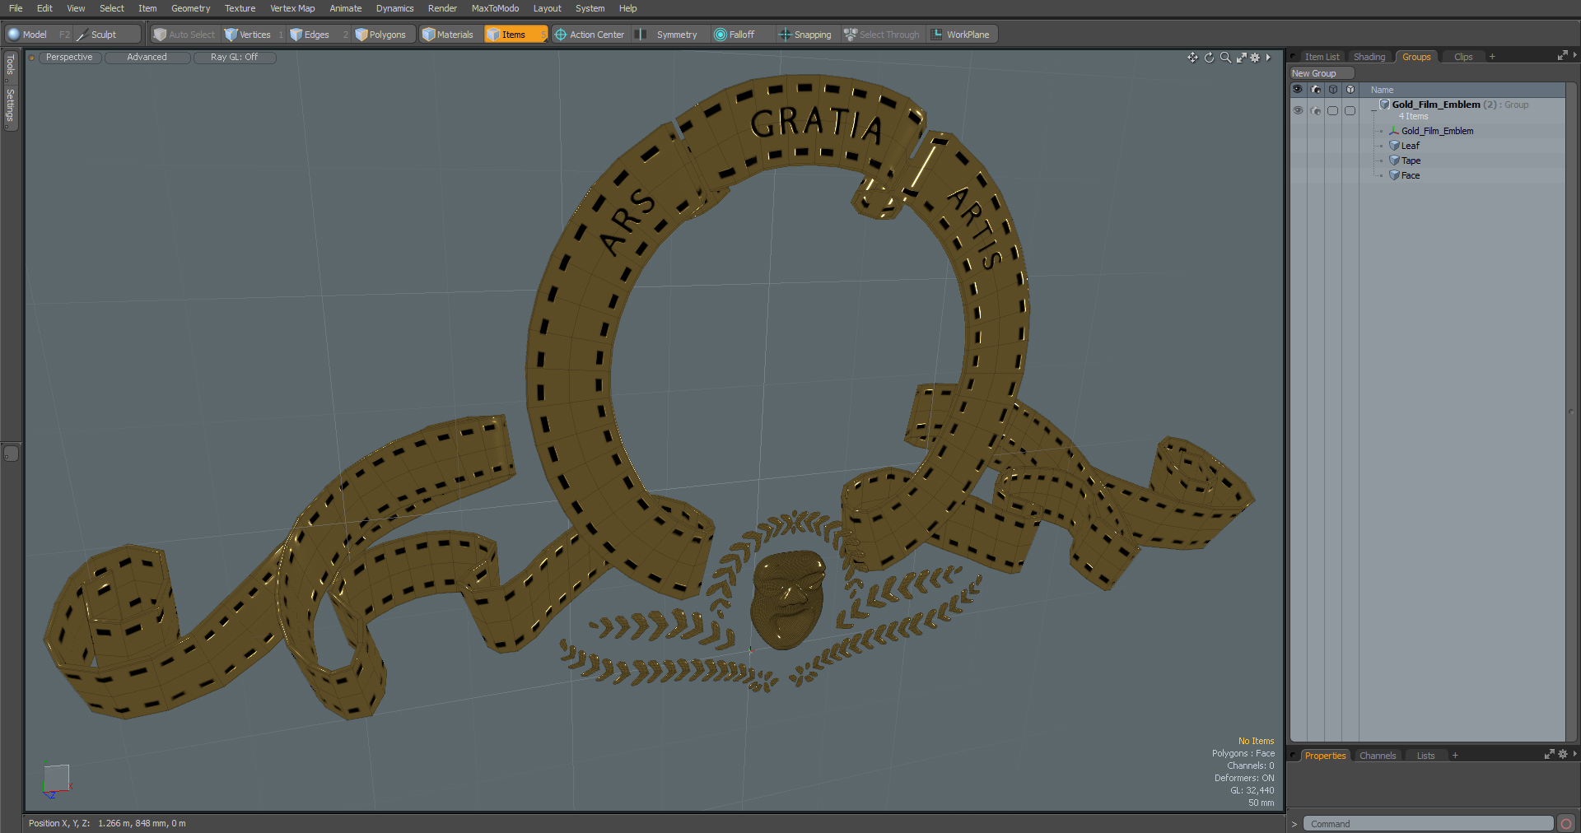Open the Geometry menu
This screenshot has width=1581, height=833.
click(190, 8)
